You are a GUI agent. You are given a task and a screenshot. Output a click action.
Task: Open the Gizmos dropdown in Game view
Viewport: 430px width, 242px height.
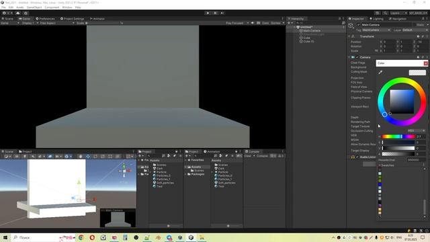coord(277,23)
